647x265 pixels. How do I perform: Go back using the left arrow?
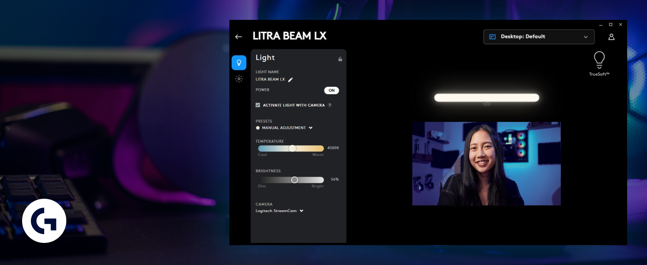(x=239, y=37)
